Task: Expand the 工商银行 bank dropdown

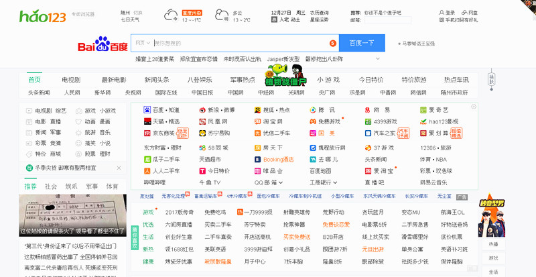Action: pyautogui.click(x=335, y=182)
